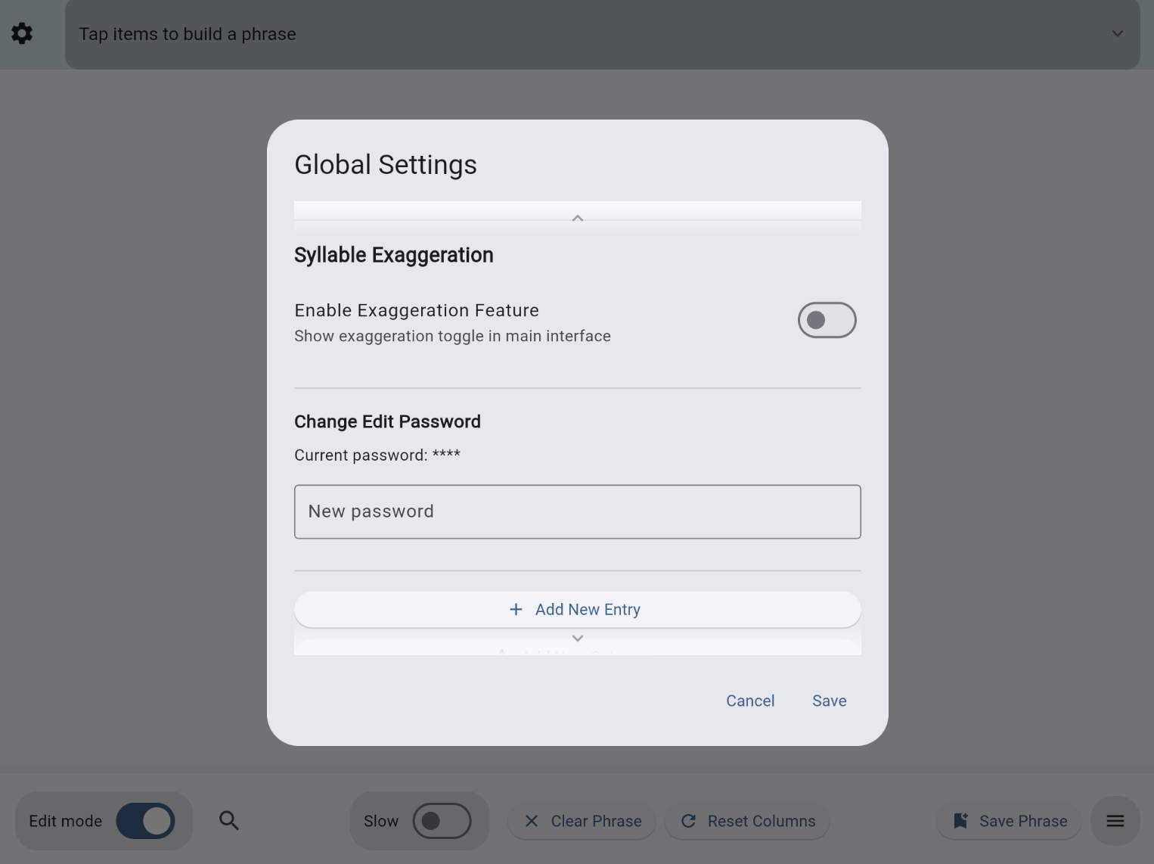Toggle the Slow speech switch

[442, 821]
